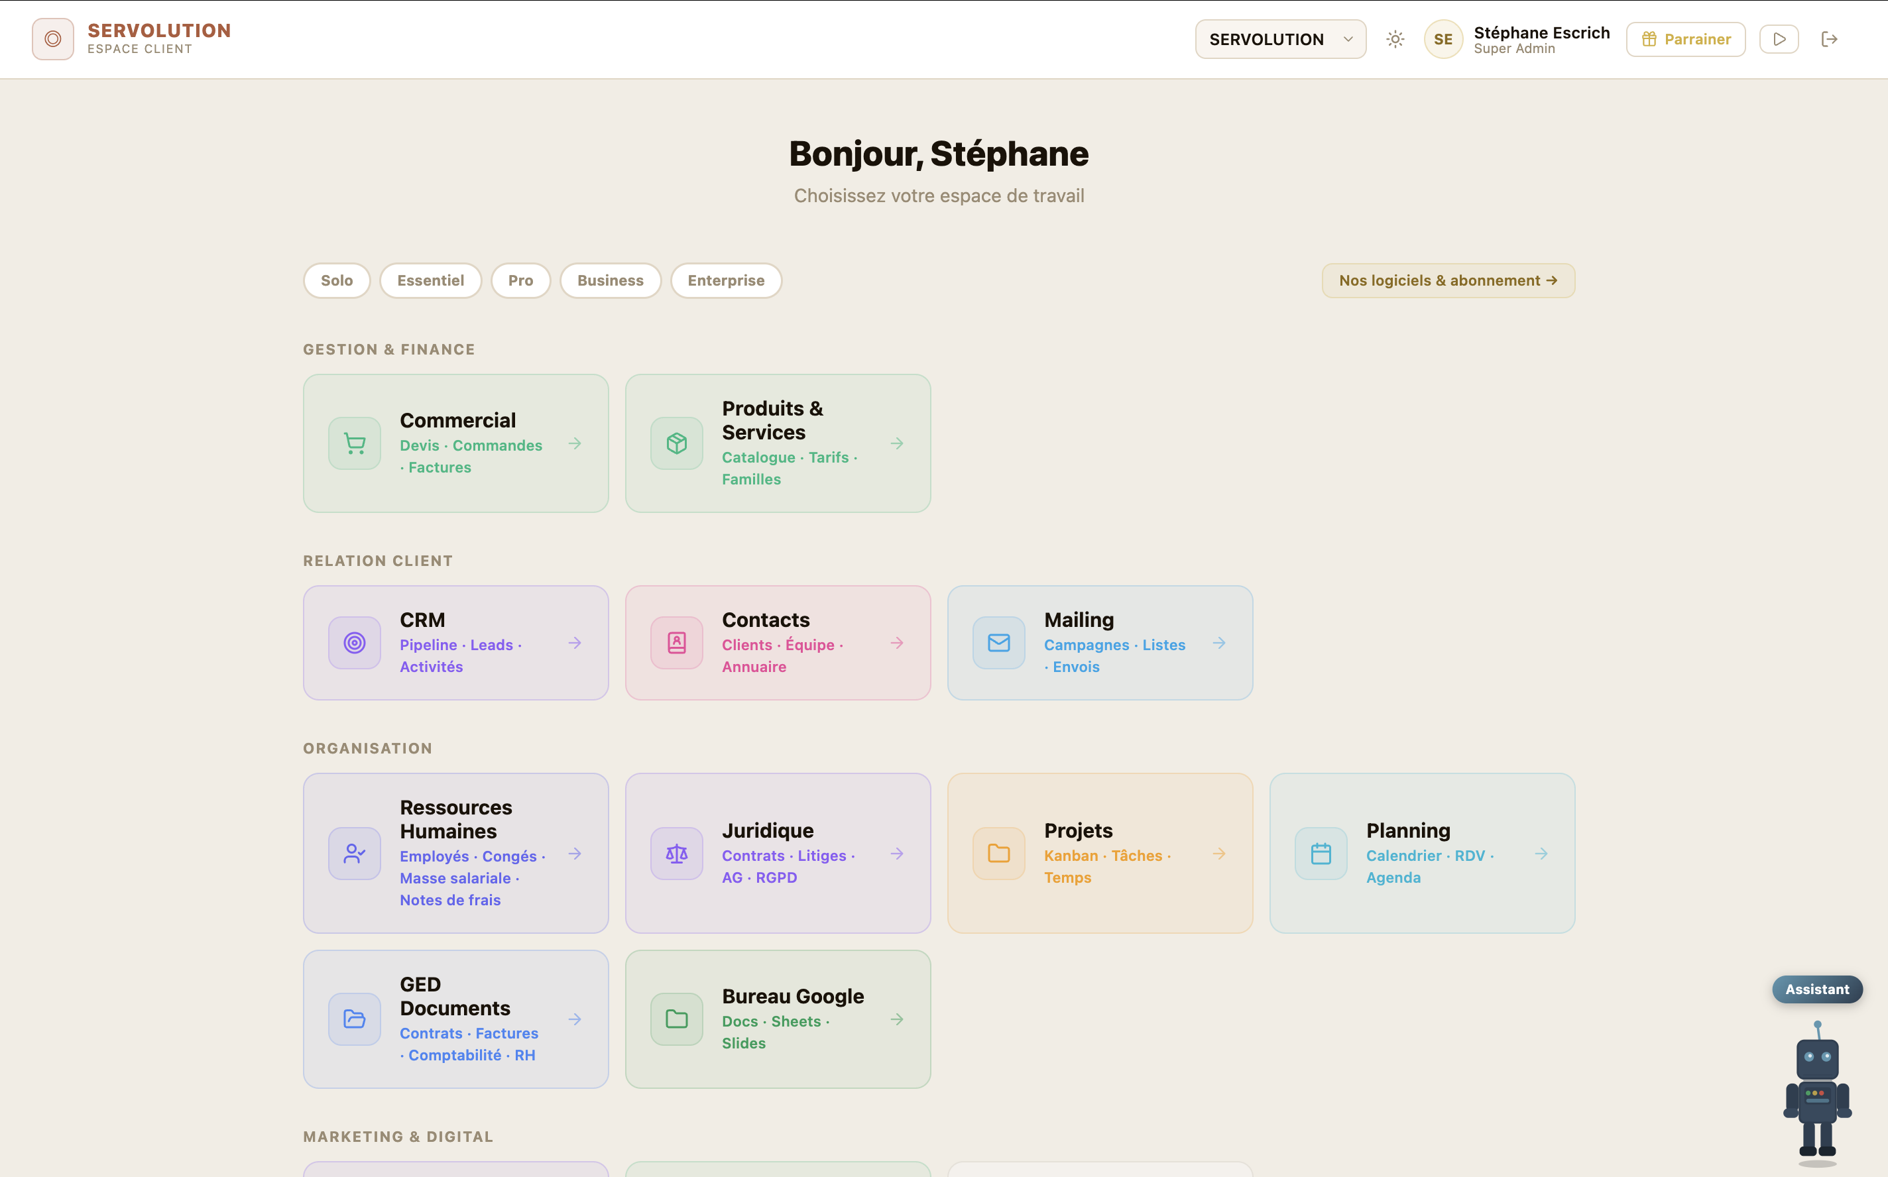The width and height of the screenshot is (1888, 1177).
Task: Open the SERVOLUTION workspace dropdown
Action: coord(1280,39)
